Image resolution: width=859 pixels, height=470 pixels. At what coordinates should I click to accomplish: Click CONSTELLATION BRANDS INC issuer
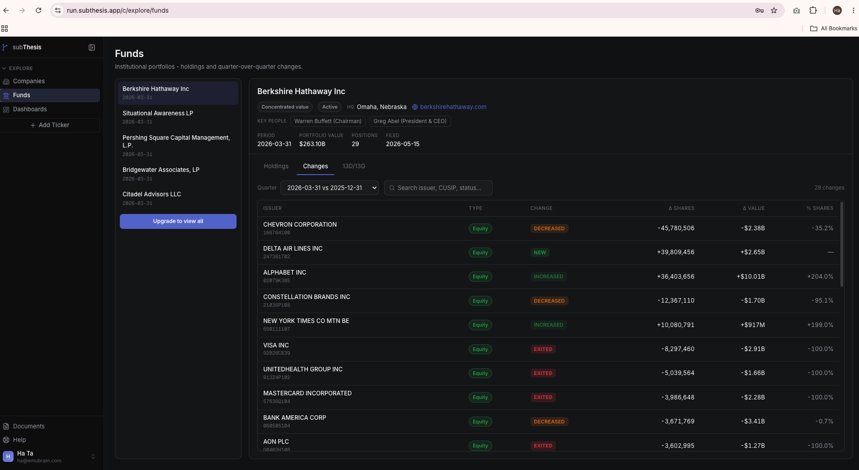click(307, 297)
